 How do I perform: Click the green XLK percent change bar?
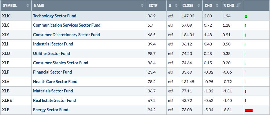246,16
